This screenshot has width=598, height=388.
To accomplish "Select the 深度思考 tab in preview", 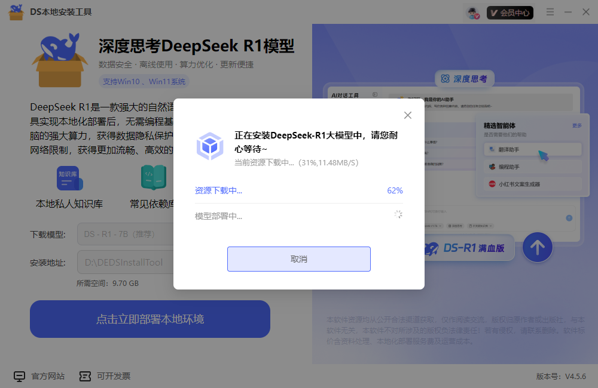I will pyautogui.click(x=466, y=78).
